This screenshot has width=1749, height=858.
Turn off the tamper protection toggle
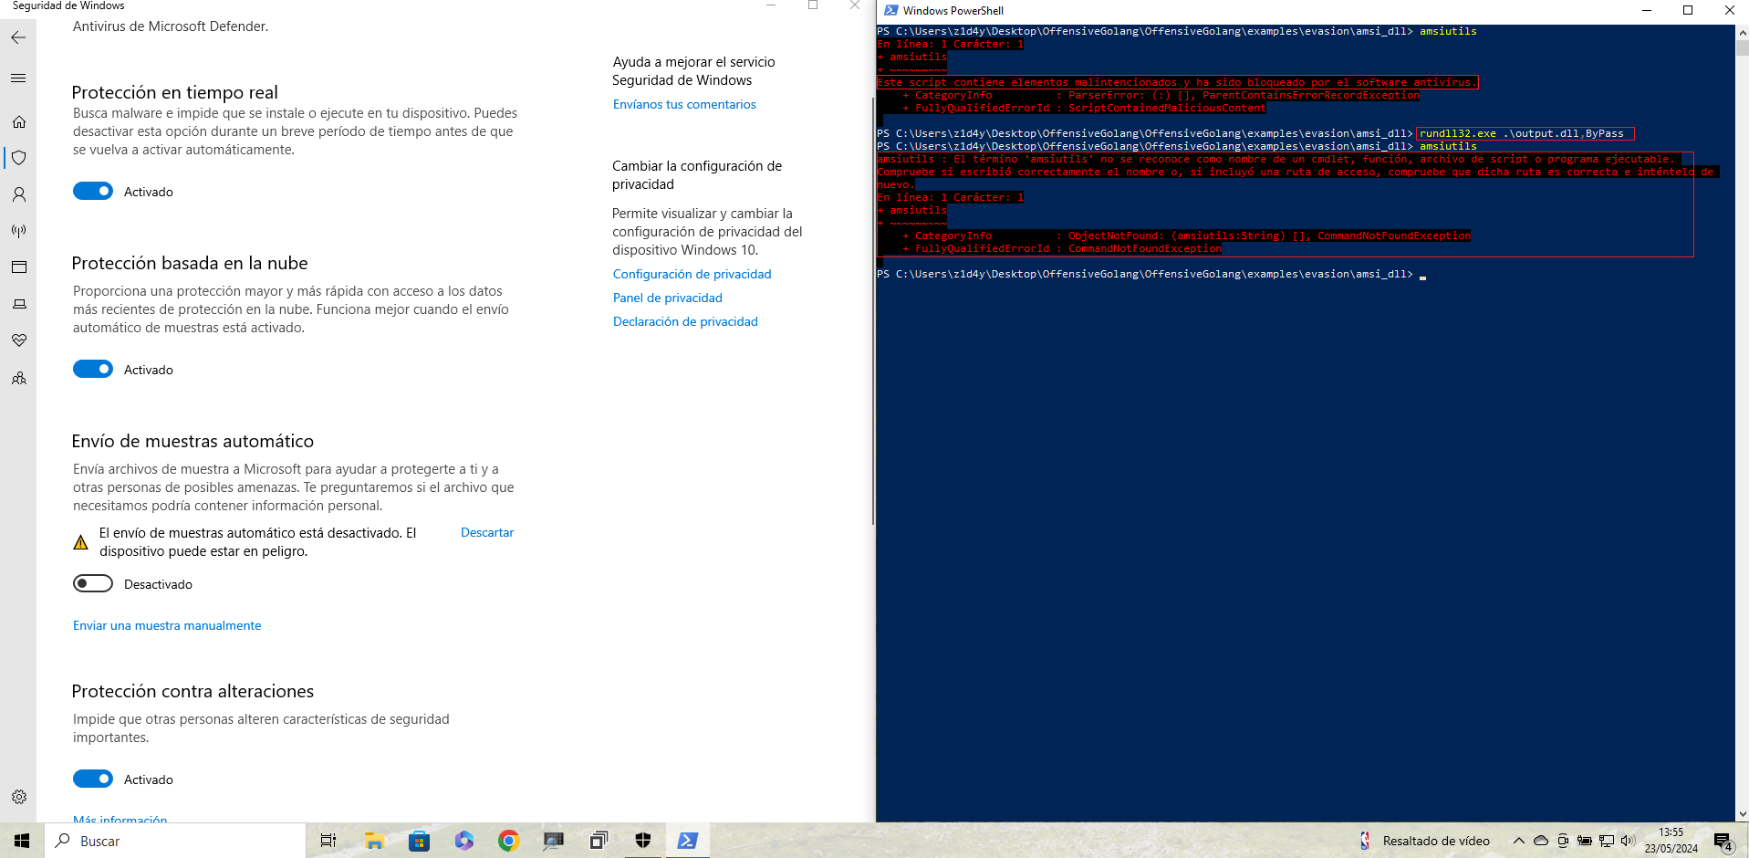click(93, 779)
